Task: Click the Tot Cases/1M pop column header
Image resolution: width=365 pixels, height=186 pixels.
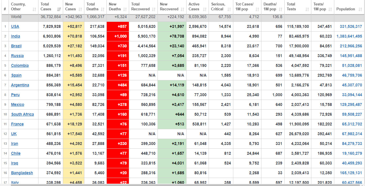Action: pos(244,7)
